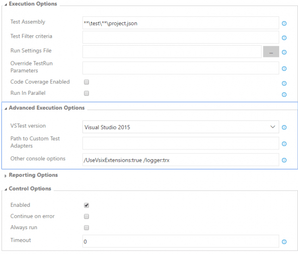Image resolution: width=298 pixels, height=254 pixels.
Task: Click the browse button for Run Settings File
Action: pyautogui.click(x=271, y=51)
